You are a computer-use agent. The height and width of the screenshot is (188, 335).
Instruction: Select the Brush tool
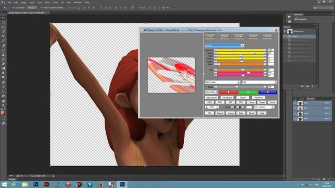click(3, 50)
